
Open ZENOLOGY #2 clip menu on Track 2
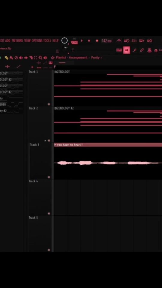[x=55, y=108]
